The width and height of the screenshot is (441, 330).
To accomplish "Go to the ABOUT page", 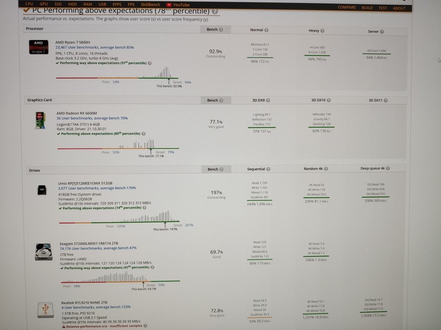I will (399, 8).
